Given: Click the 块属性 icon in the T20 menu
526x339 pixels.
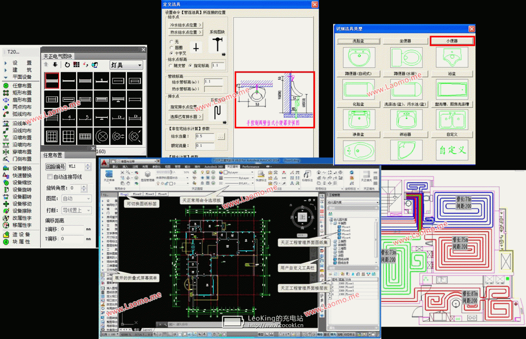Looking at the screenshot, I should pos(6,242).
